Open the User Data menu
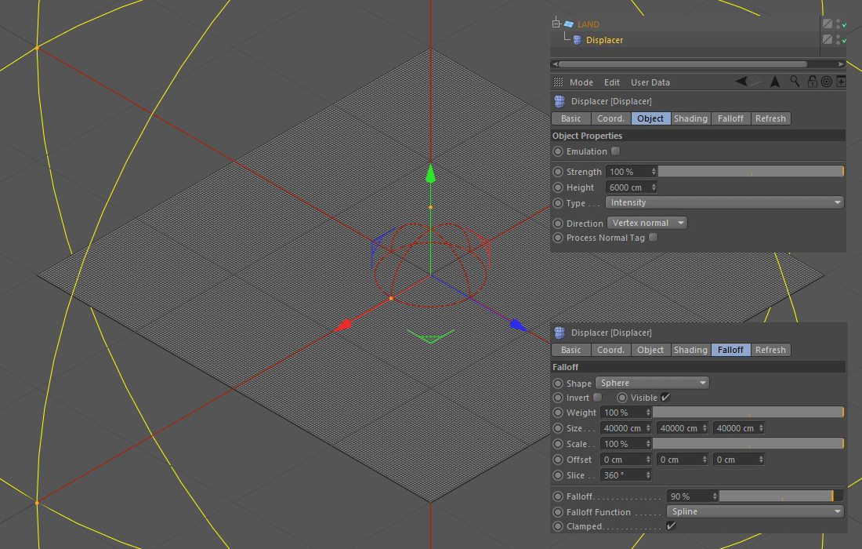This screenshot has width=862, height=549. (x=650, y=82)
